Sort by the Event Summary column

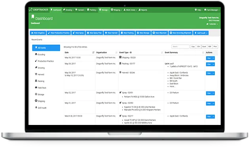pyautogui.click(x=184, y=52)
